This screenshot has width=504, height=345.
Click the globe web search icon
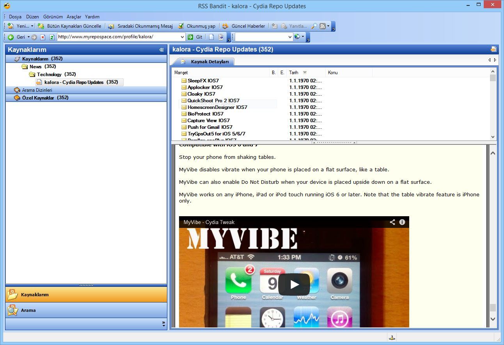tap(297, 37)
